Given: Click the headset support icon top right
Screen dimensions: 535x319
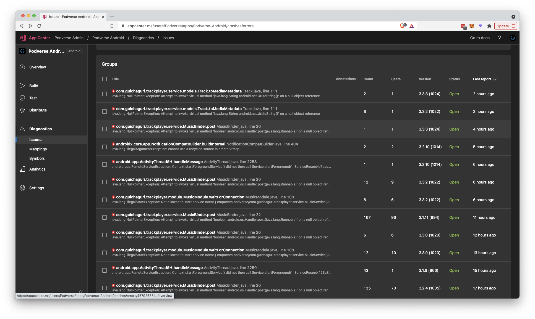Looking at the screenshot, I should [x=513, y=38].
